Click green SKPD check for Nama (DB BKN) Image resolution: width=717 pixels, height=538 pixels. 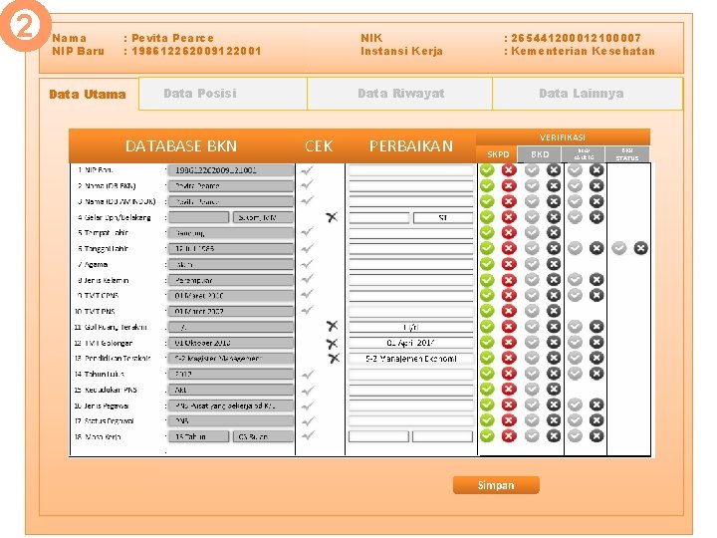(487, 185)
